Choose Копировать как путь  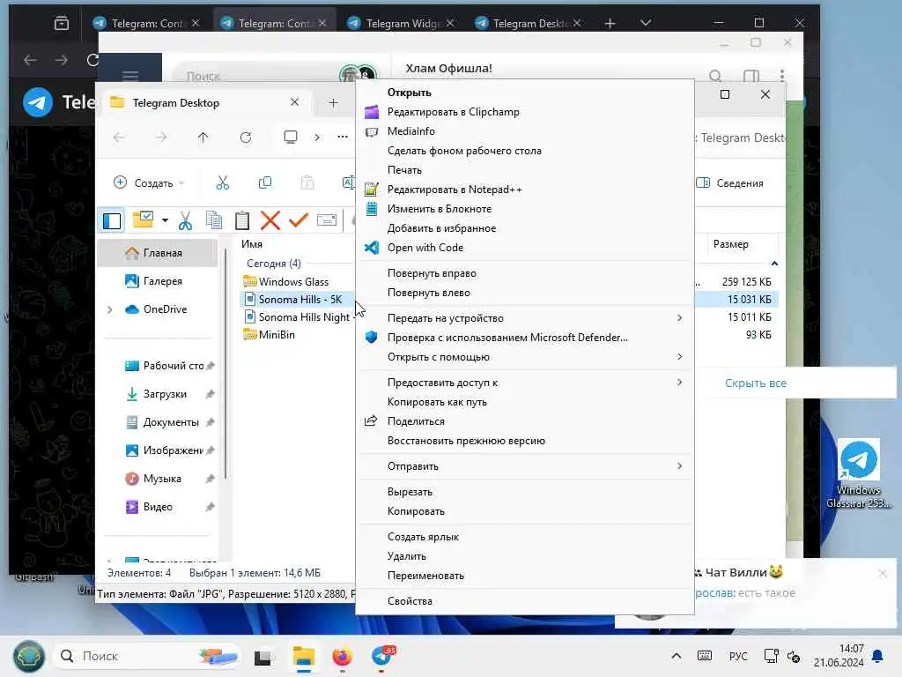point(525,402)
